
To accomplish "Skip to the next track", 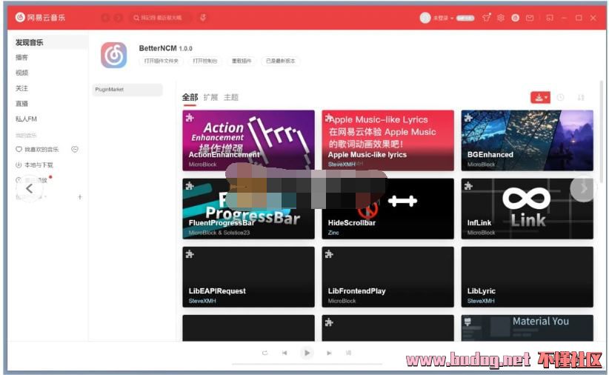I will coord(329,353).
